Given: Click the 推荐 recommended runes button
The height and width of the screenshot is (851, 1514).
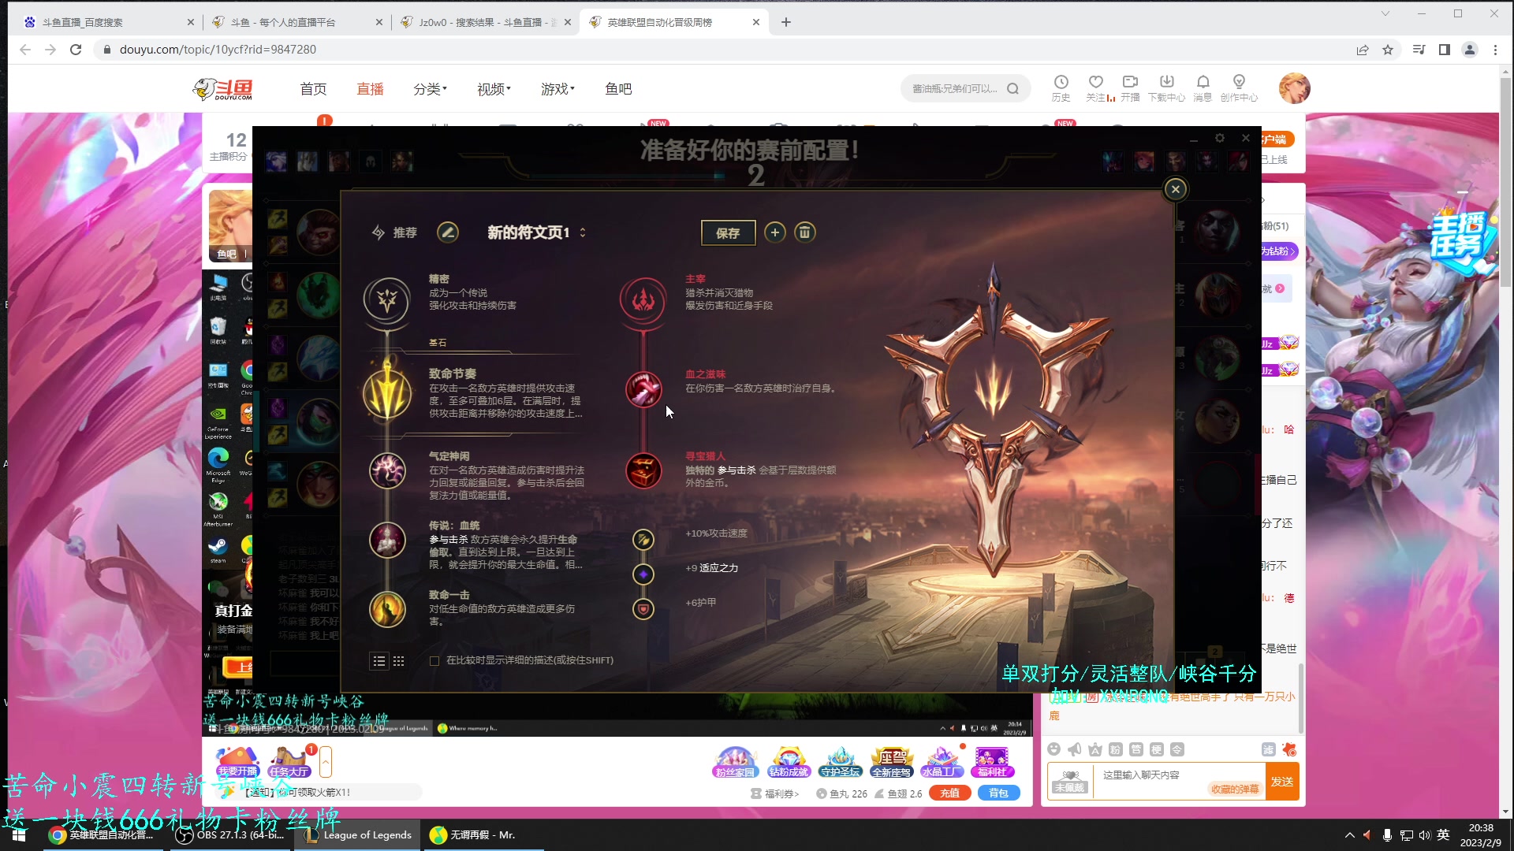Looking at the screenshot, I should pyautogui.click(x=394, y=232).
